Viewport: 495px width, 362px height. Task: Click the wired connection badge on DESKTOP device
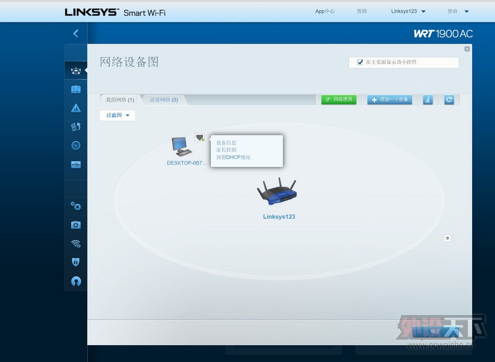pyautogui.click(x=199, y=137)
